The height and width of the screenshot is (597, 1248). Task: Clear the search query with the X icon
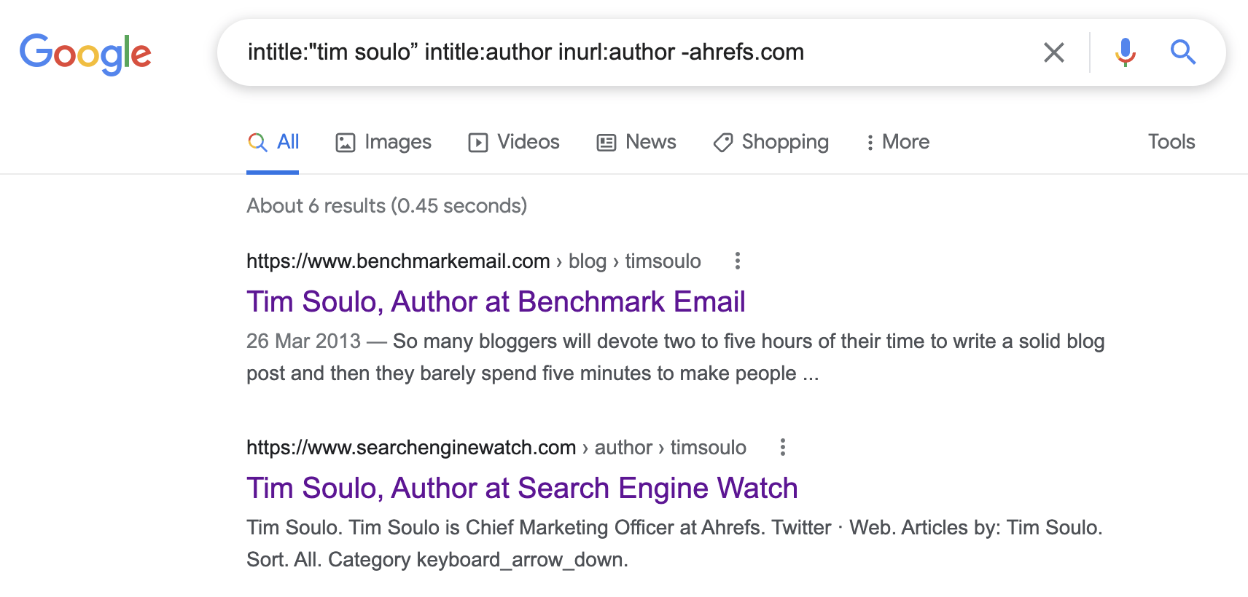(x=1053, y=52)
